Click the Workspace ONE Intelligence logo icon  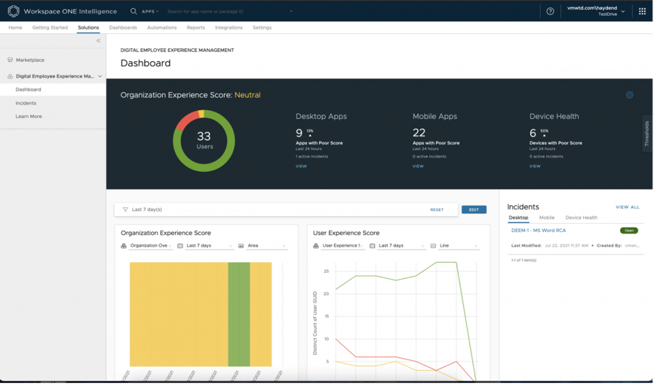click(13, 11)
